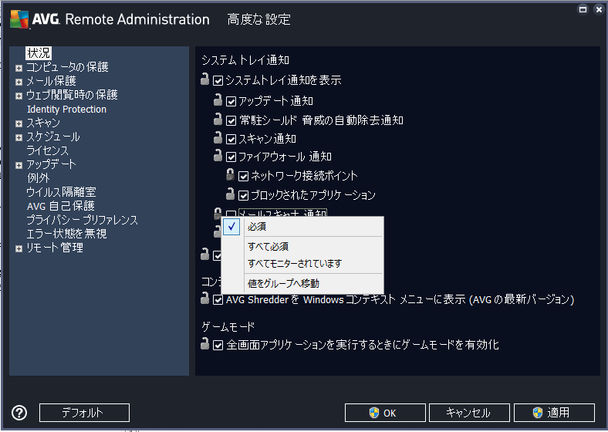Expand コンピュータの保護 tree node
Screen dimensions: 608x432
click(x=19, y=68)
